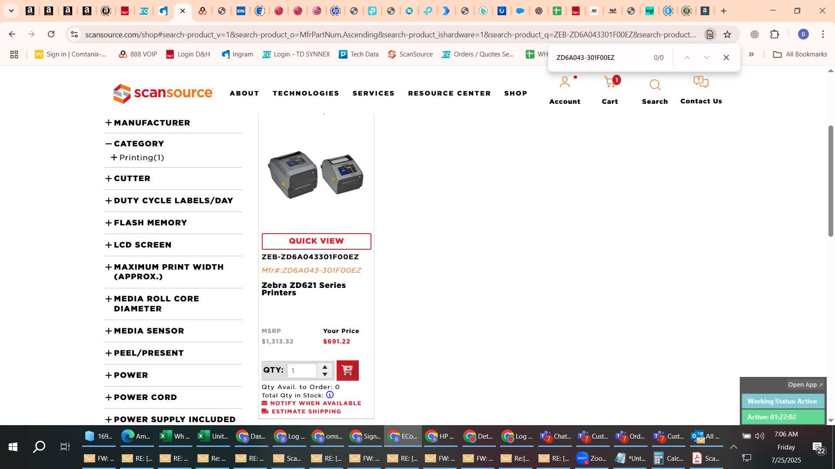Click the browser address bar URL
835x469 pixels.
tap(390, 34)
